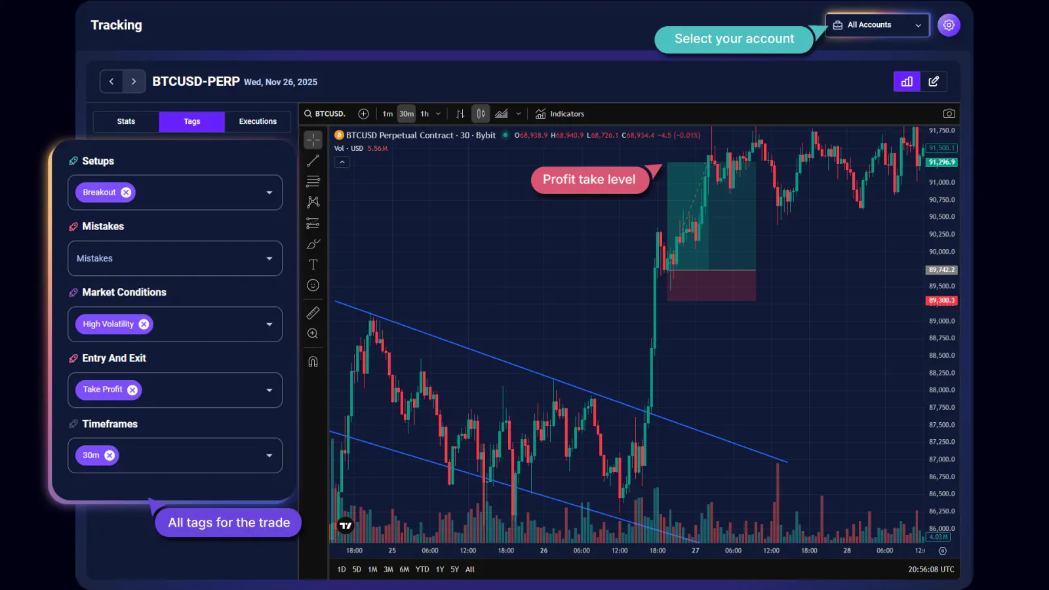Switch to the Stats tab
The image size is (1049, 590).
(126, 121)
